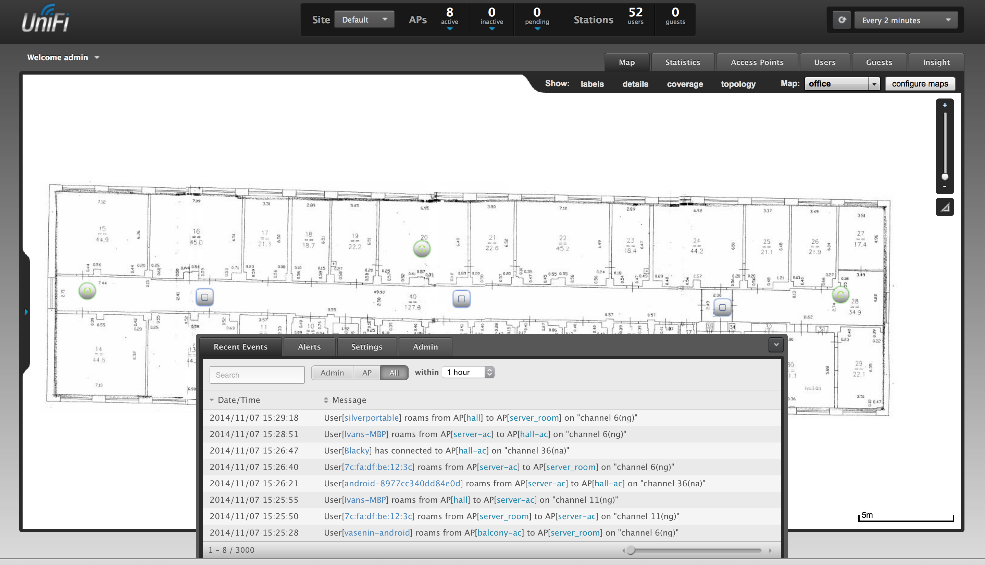Filter events by AP only

point(366,373)
